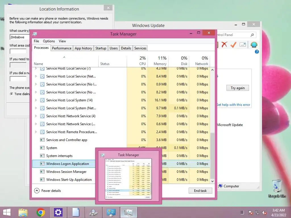Switch to the App history tab

point(83,48)
